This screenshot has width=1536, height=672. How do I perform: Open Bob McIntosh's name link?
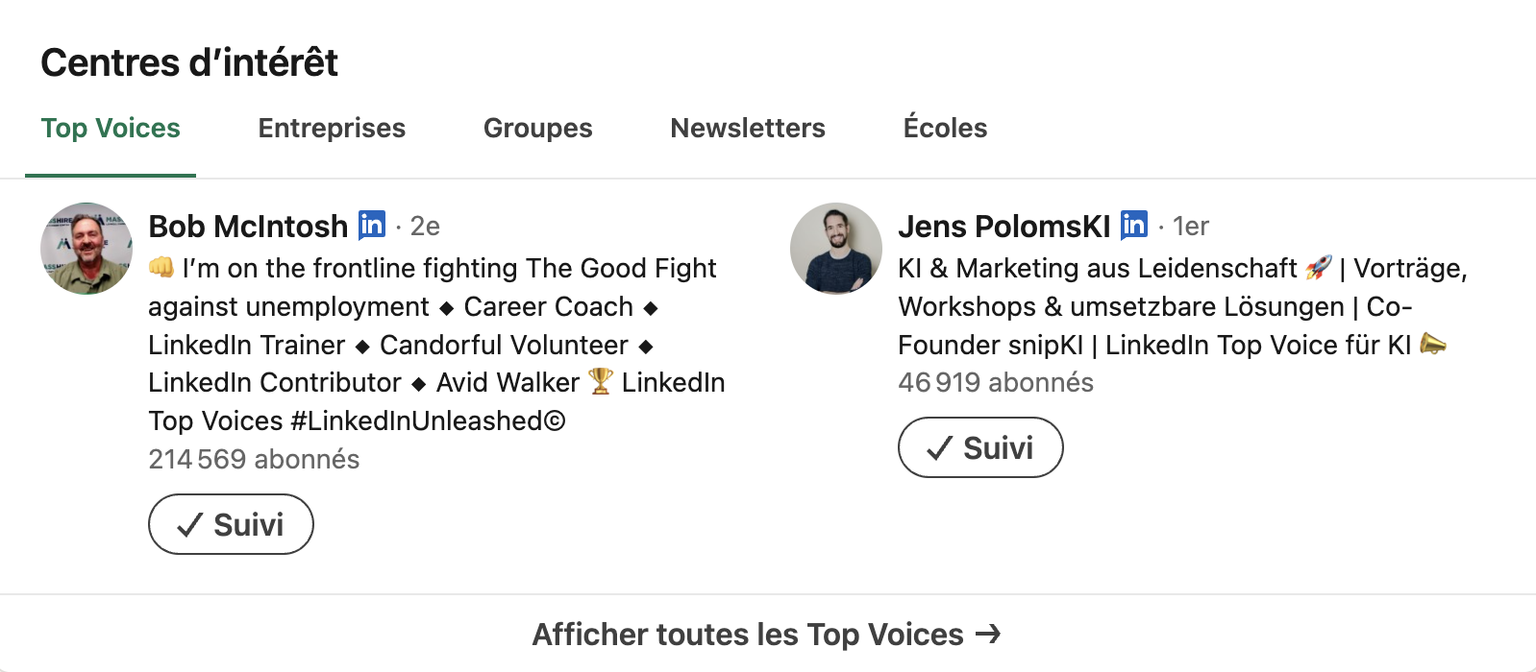click(248, 226)
